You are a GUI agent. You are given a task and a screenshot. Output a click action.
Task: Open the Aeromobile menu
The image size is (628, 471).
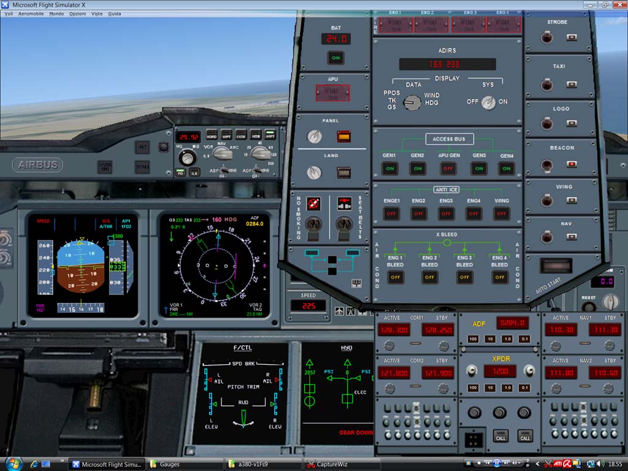click(x=31, y=13)
